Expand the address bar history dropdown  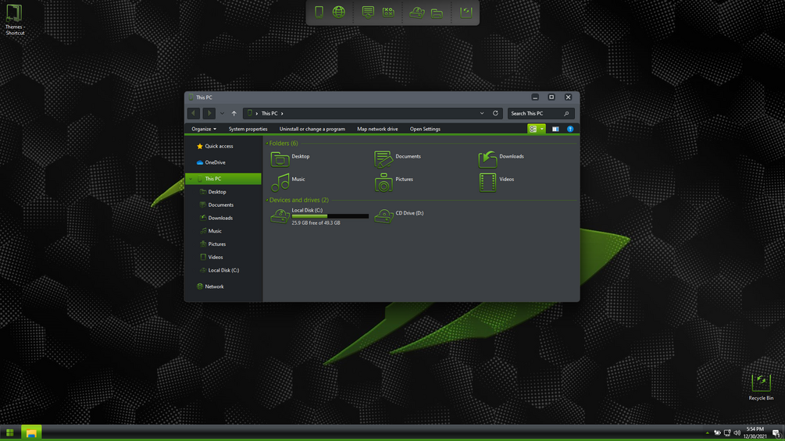[482, 113]
